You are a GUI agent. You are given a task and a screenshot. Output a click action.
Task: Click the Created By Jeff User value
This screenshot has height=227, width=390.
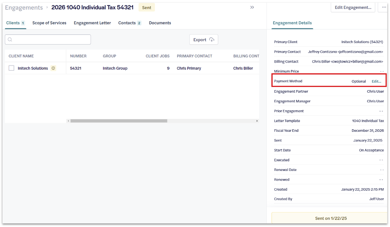pos(376,199)
